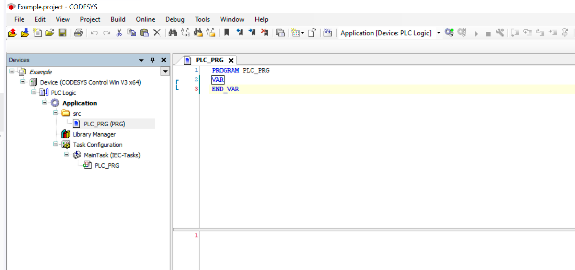Screen dimensions: 575x270
Task: Create a new project with the New icon
Action: click(37, 33)
